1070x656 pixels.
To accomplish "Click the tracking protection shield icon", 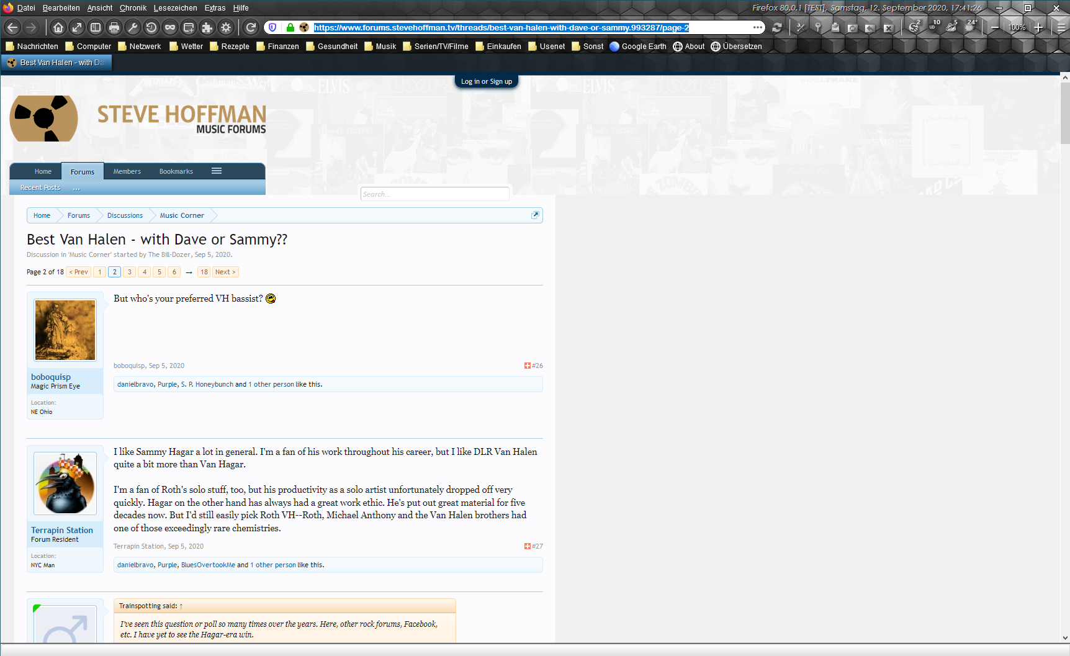I will tap(272, 27).
